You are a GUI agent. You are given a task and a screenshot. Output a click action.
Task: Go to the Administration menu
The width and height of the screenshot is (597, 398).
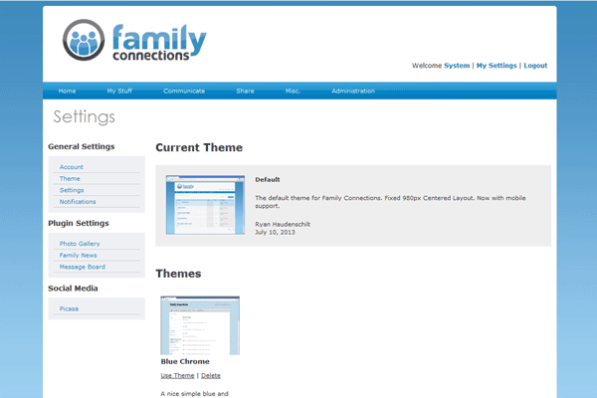[353, 91]
